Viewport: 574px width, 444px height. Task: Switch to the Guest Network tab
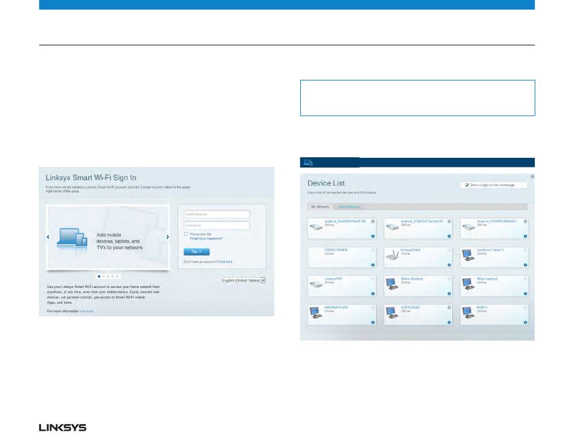(x=349, y=207)
